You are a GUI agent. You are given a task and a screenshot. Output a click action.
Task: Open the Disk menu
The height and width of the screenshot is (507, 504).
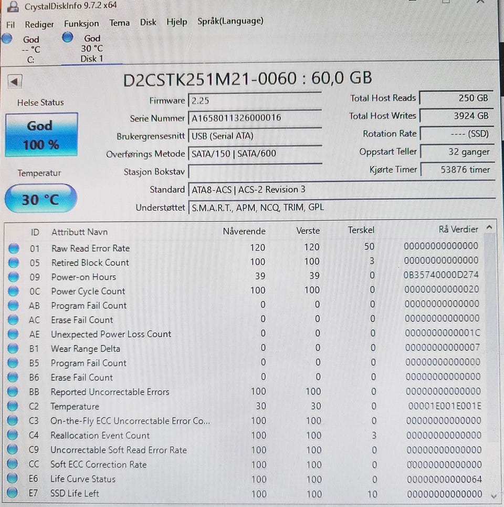coord(148,22)
